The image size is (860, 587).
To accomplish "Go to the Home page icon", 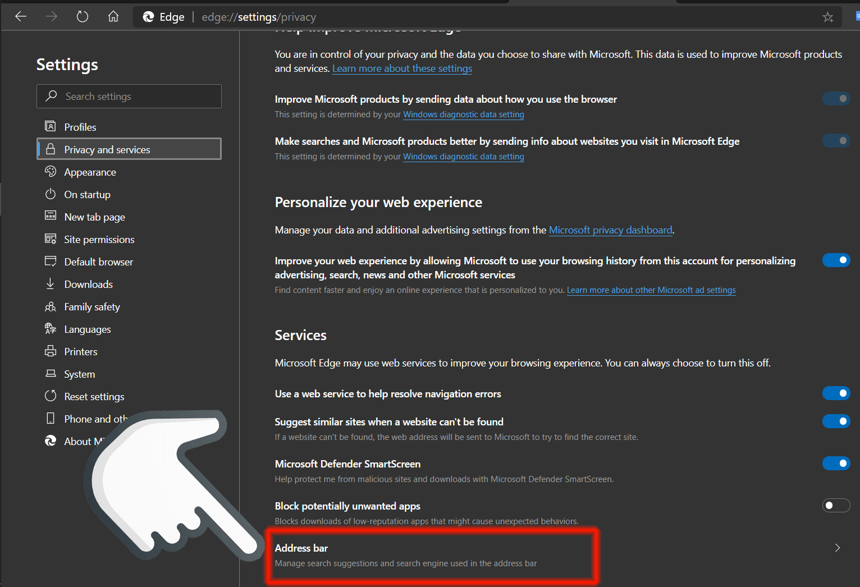I will click(x=113, y=17).
